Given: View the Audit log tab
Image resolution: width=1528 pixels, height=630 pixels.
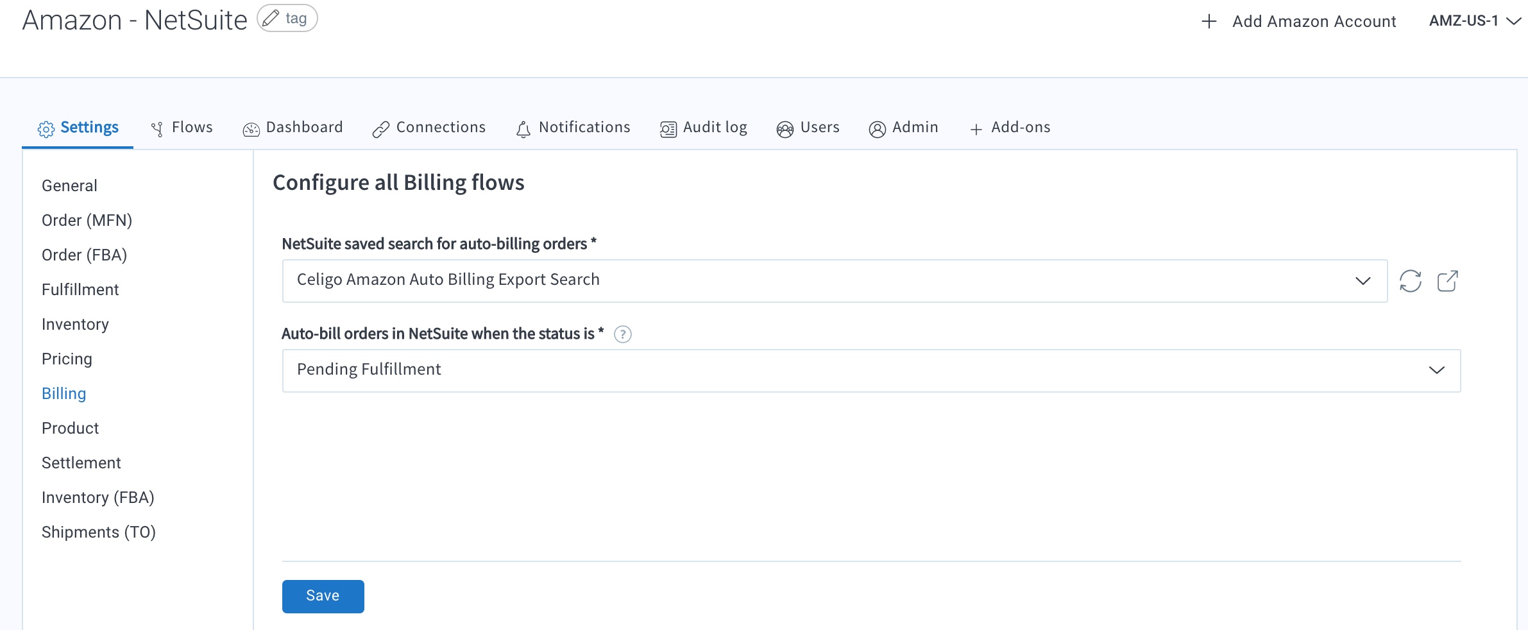Looking at the screenshot, I should click(704, 128).
